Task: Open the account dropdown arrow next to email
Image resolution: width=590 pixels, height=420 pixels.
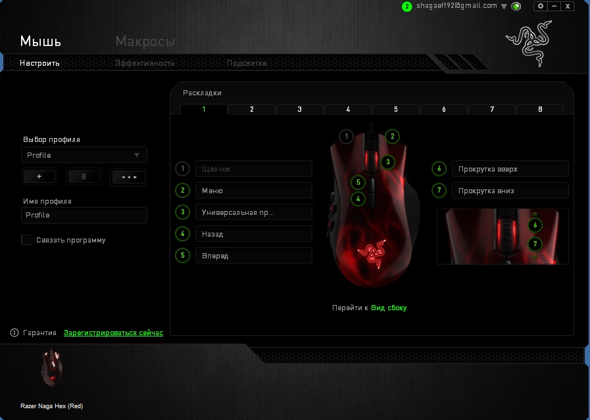Action: 504,7
